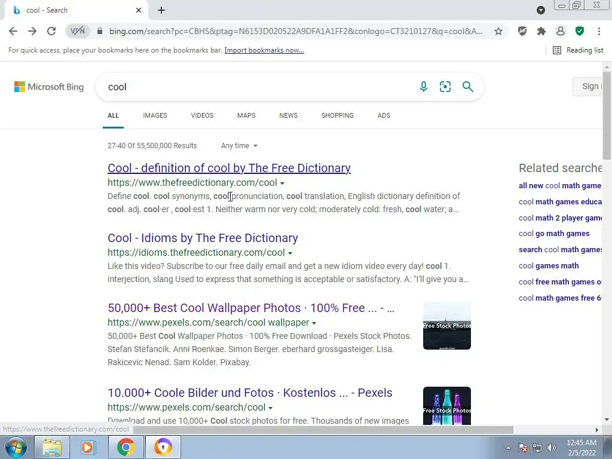This screenshot has width=612, height=459.
Task: Open related search 'cool math 2 player'
Action: coord(560,218)
